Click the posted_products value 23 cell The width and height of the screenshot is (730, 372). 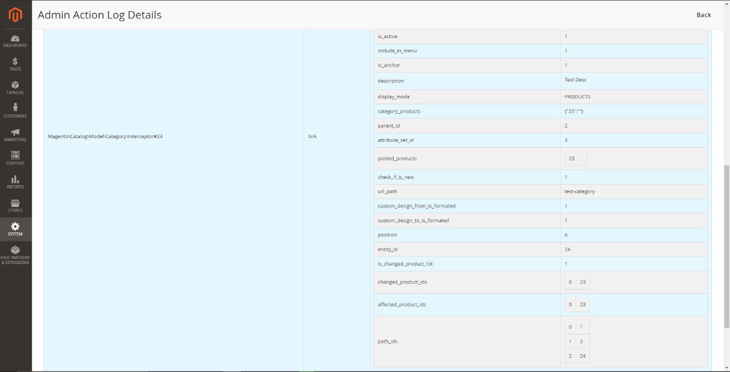(572, 158)
